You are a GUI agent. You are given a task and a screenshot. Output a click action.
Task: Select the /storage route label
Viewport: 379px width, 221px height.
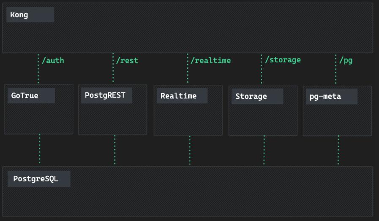coord(283,59)
